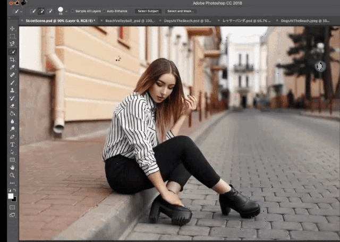Viewport: 340px width, 242px height.
Task: Select the Horizontal Type tool
Action: tap(12, 144)
